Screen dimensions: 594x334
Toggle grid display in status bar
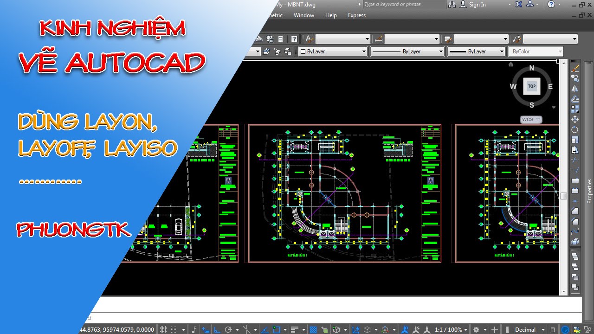(163, 329)
